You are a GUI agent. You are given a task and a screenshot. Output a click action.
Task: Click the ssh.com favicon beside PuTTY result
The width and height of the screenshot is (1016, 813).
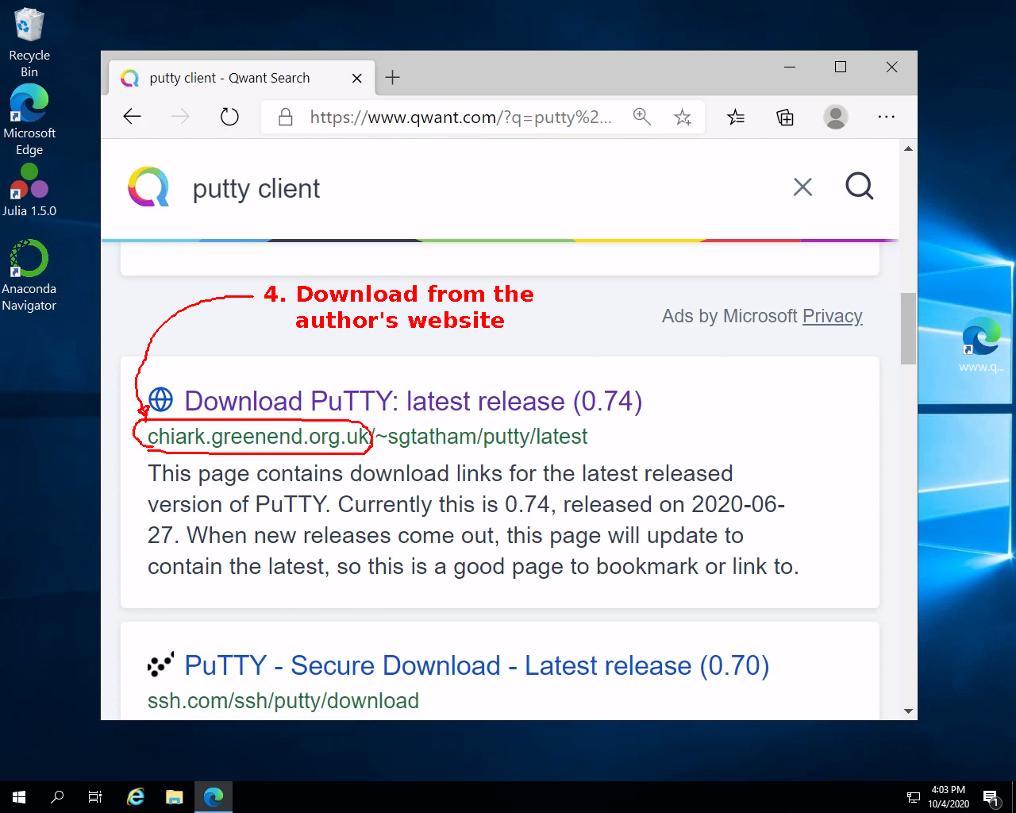[160, 665]
